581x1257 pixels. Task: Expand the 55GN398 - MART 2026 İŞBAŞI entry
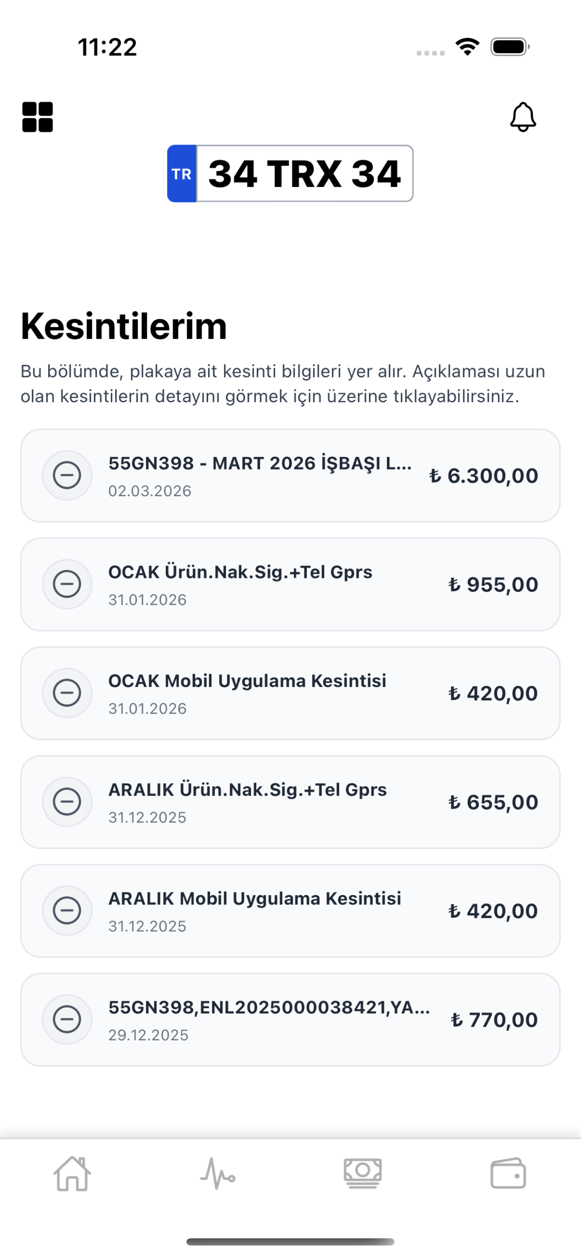pos(290,476)
